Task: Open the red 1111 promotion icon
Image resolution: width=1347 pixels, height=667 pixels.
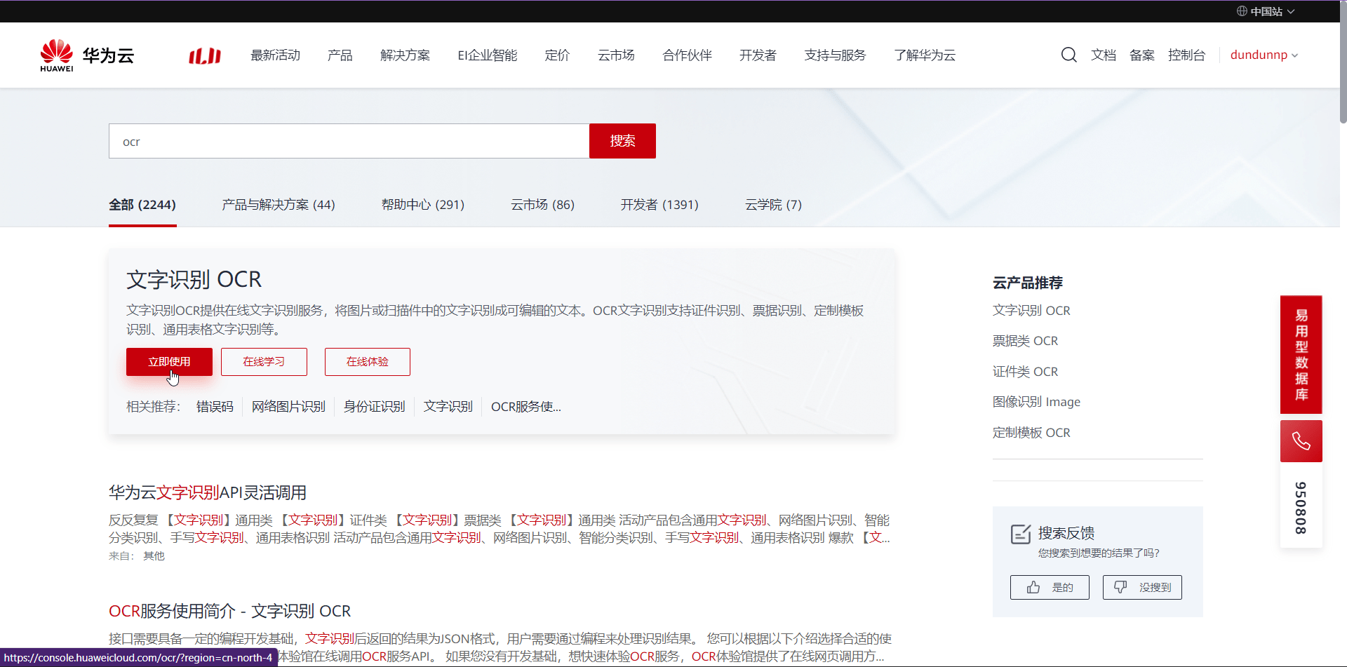Action: click(205, 55)
